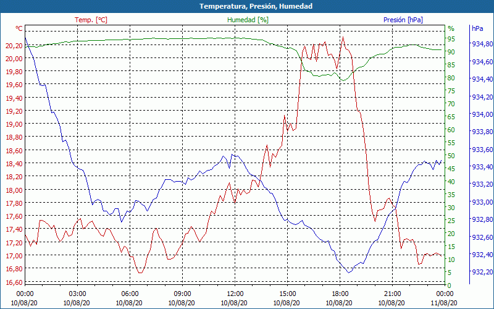The image size is (494, 309).
Task: Click pressure axis value '932,20'
Action: (482, 272)
